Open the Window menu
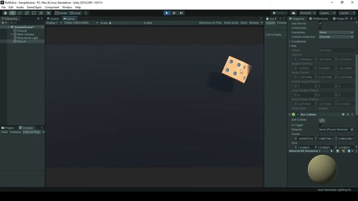The image size is (358, 201). coord(67,7)
